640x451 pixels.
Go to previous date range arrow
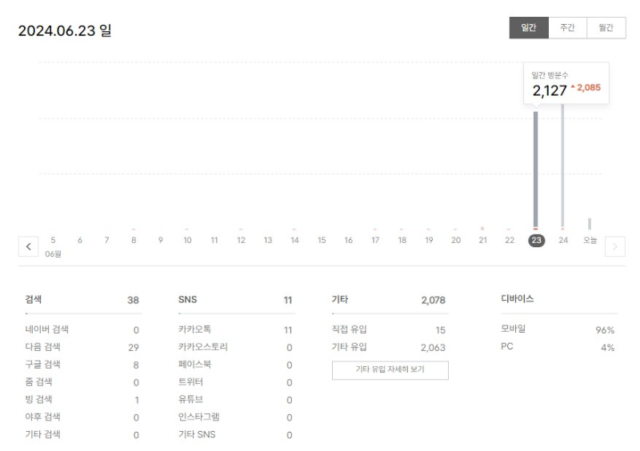(29, 246)
